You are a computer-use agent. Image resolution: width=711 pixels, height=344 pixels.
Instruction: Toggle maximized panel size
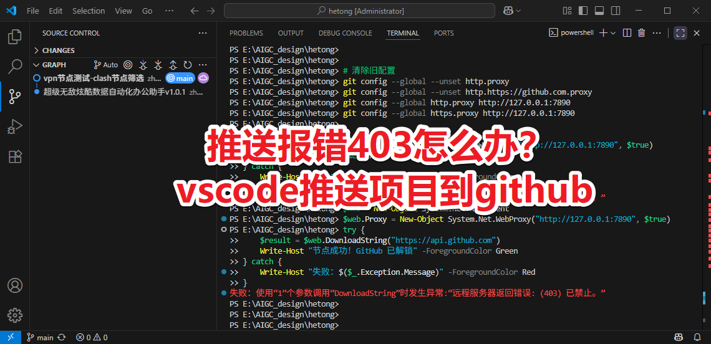(x=680, y=32)
